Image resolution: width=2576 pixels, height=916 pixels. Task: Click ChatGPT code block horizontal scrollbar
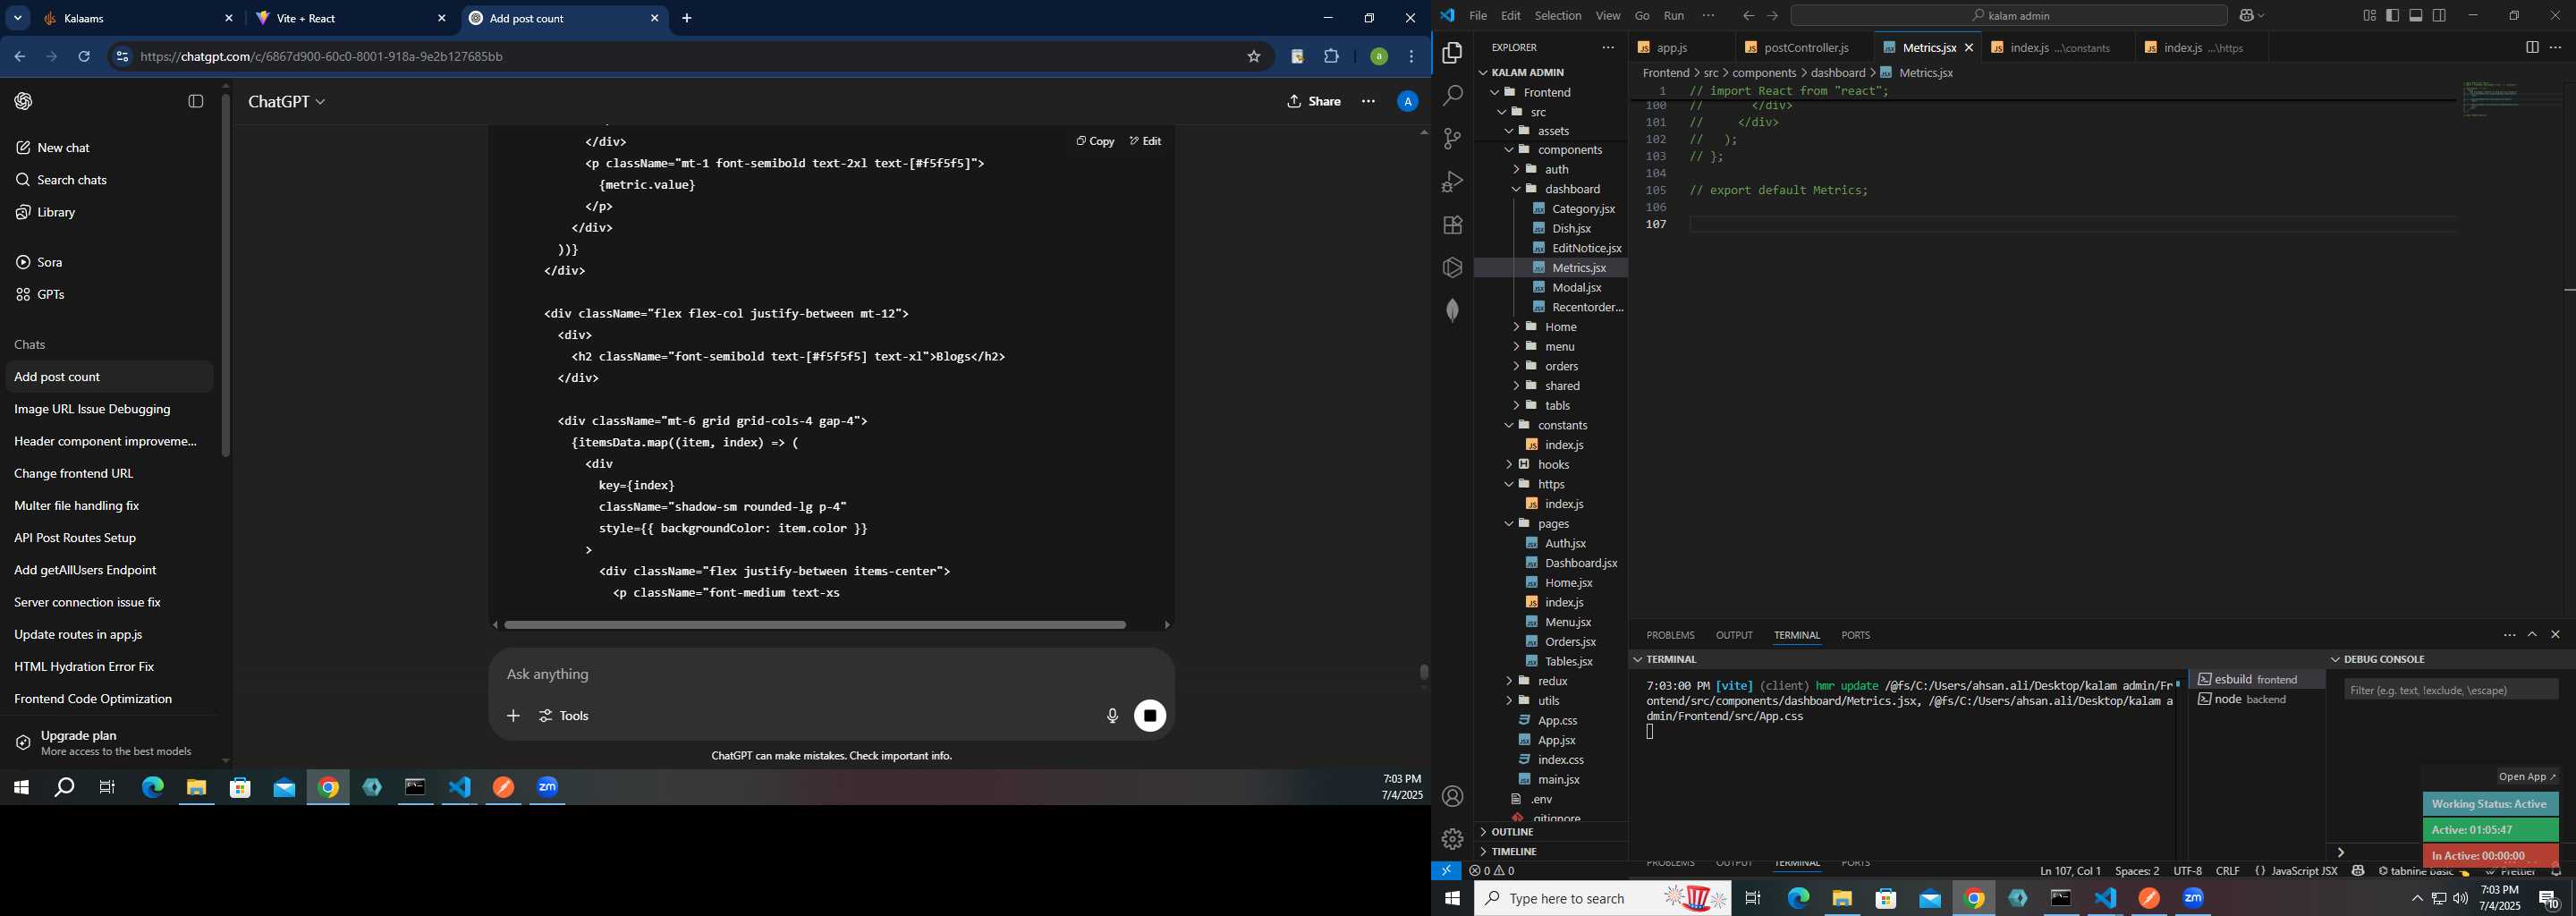pos(815,625)
